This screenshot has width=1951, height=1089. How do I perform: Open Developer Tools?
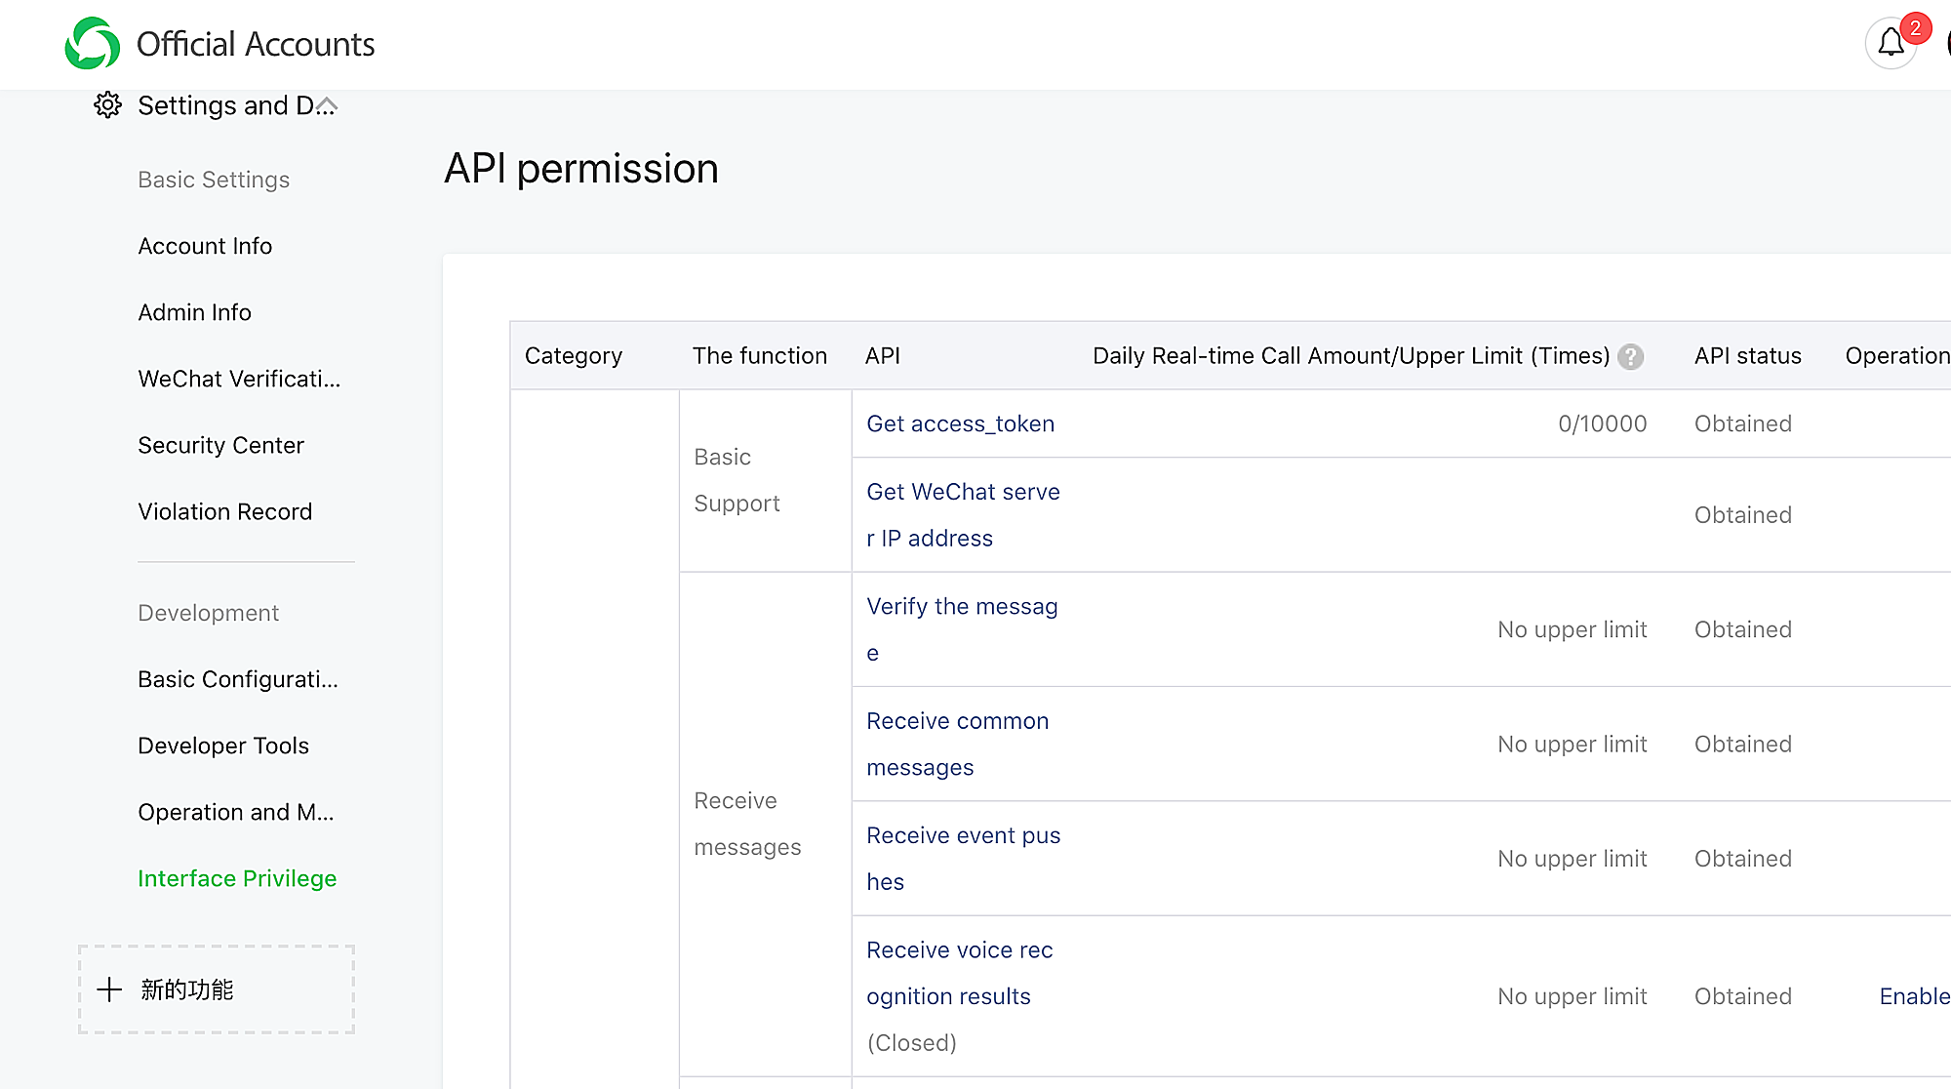(x=223, y=746)
